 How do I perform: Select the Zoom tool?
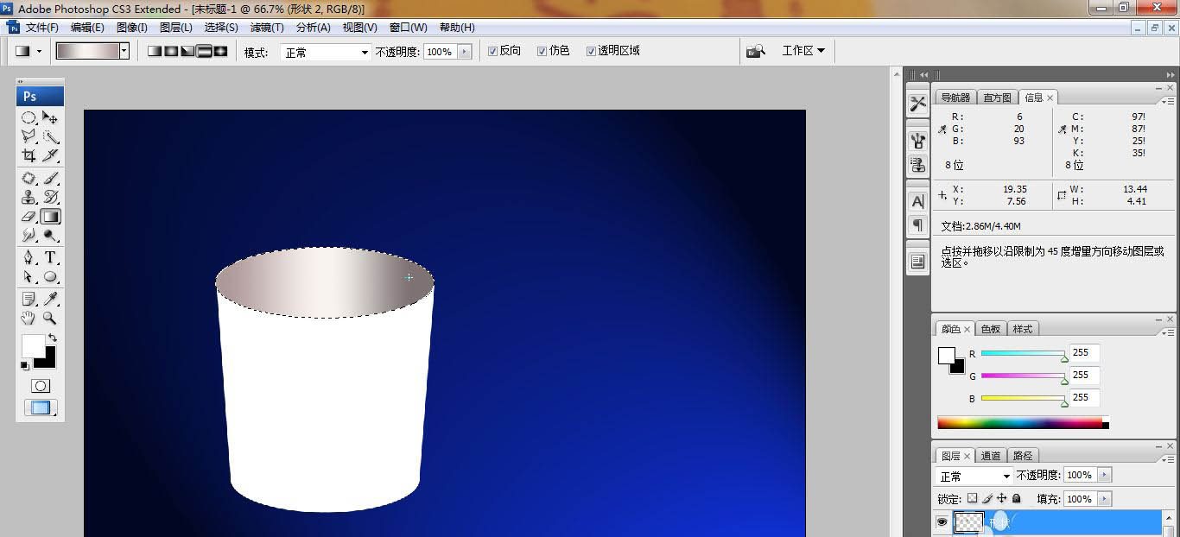51,318
